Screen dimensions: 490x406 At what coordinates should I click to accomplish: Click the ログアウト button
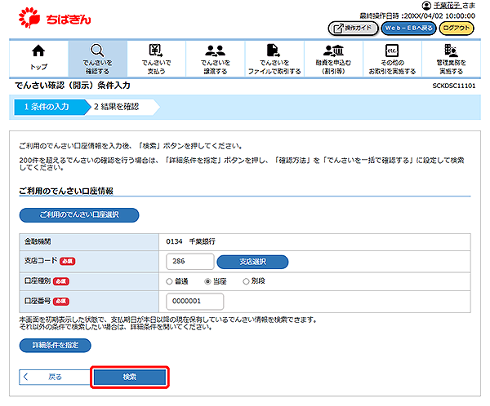(456, 28)
